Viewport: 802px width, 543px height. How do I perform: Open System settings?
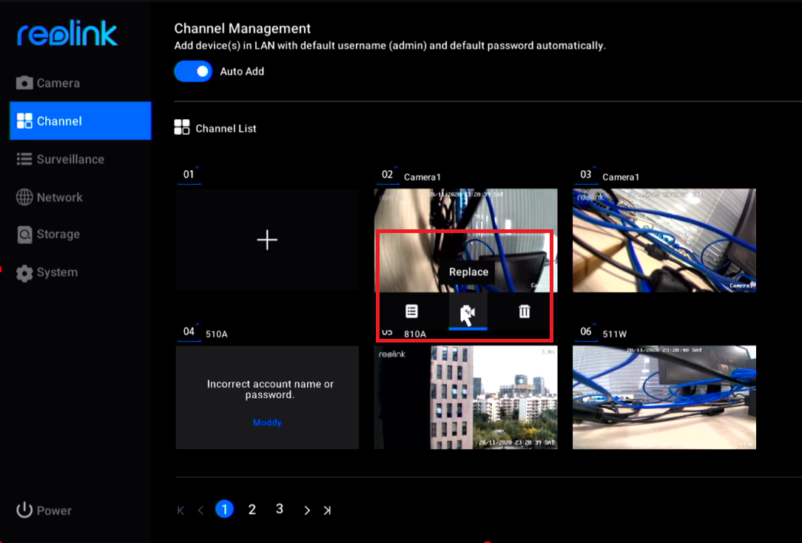point(47,272)
